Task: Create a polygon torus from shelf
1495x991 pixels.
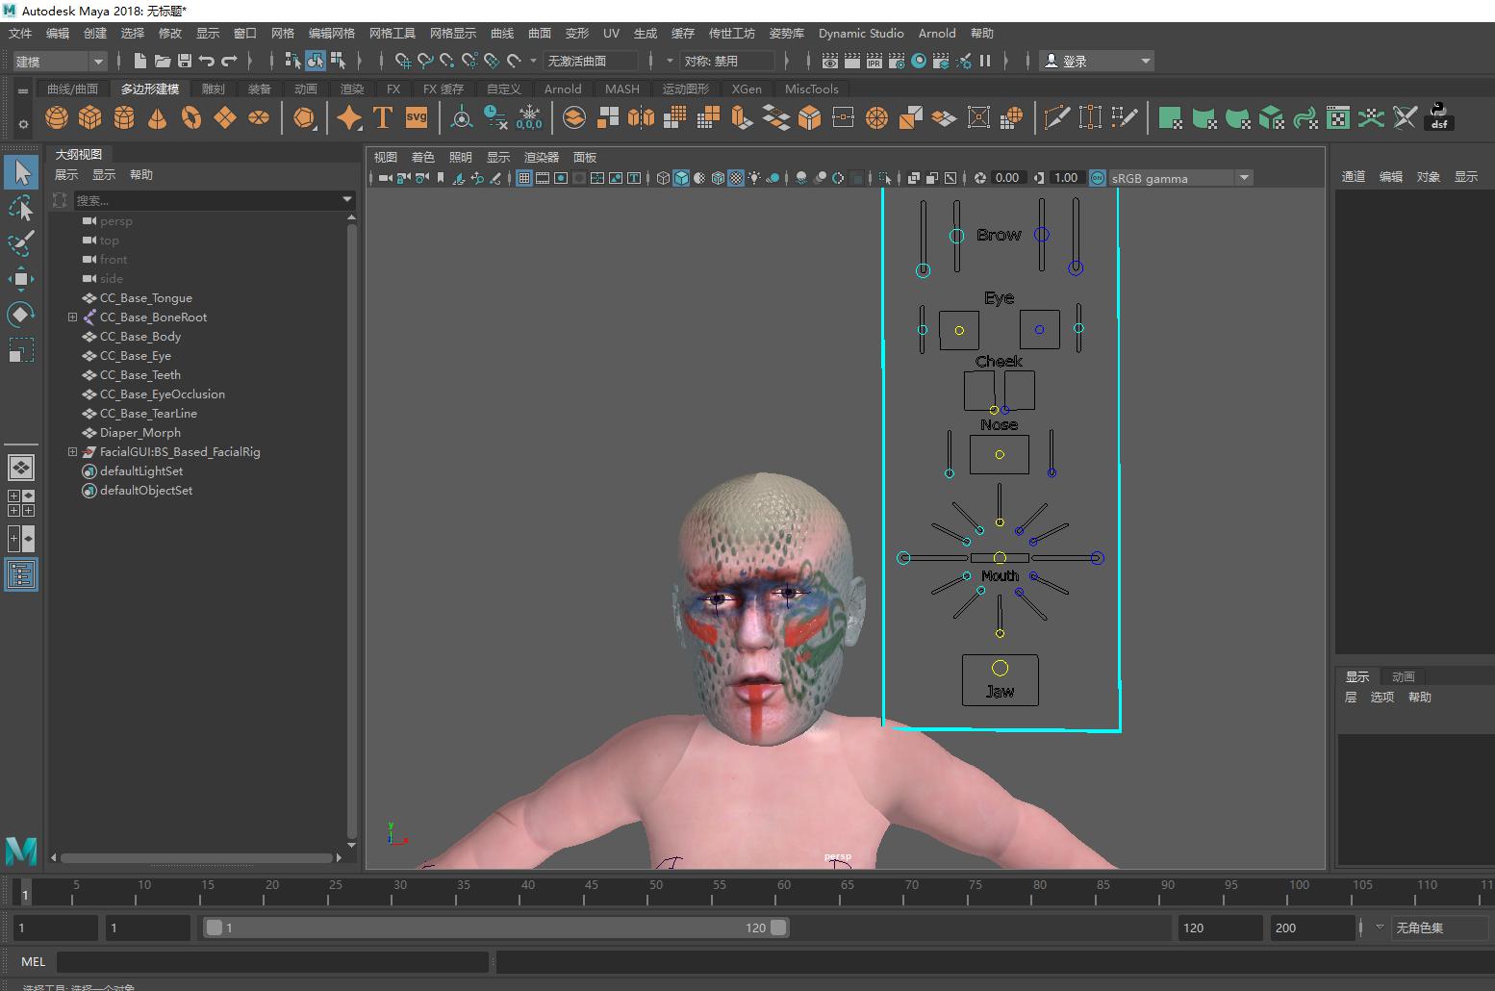Action: point(191,118)
